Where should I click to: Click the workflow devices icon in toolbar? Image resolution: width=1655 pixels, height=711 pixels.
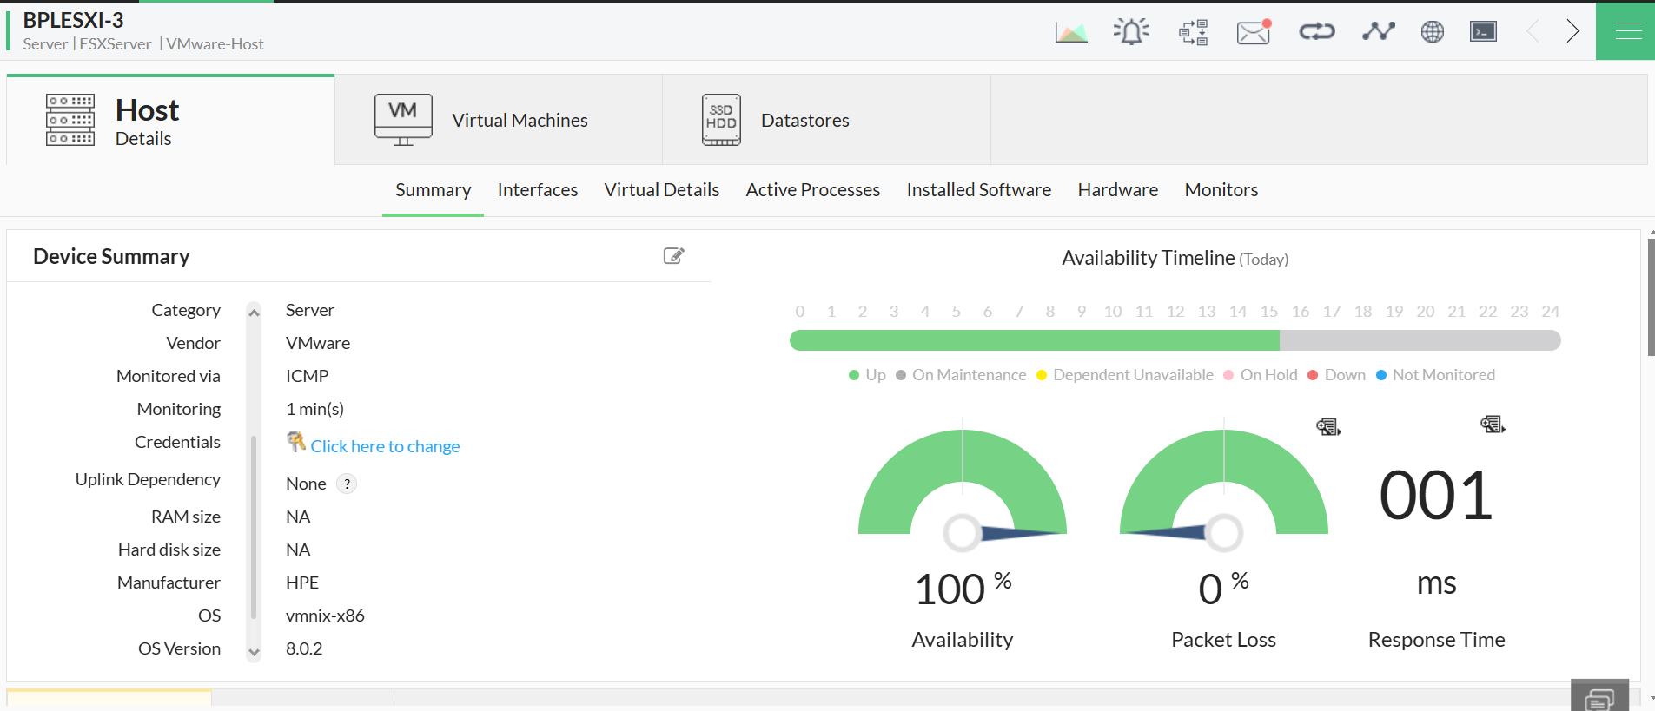click(x=1193, y=32)
